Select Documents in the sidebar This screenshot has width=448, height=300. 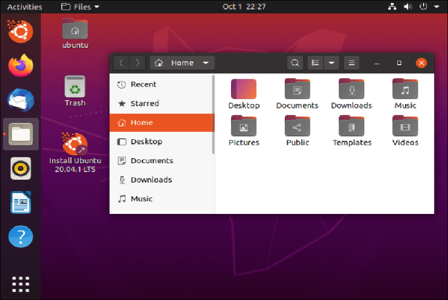click(x=162, y=161)
